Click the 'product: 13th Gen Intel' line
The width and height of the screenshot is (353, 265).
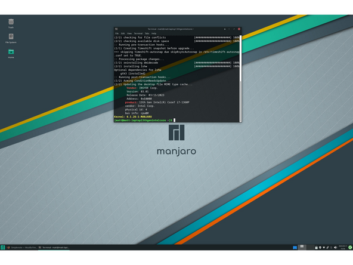tap(157, 102)
